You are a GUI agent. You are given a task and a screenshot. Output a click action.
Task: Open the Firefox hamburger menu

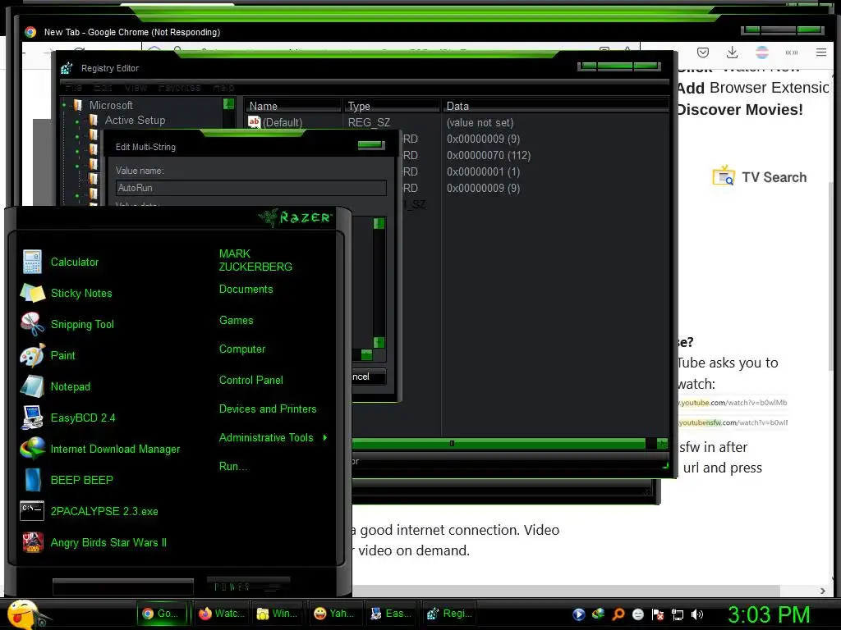[x=821, y=52]
